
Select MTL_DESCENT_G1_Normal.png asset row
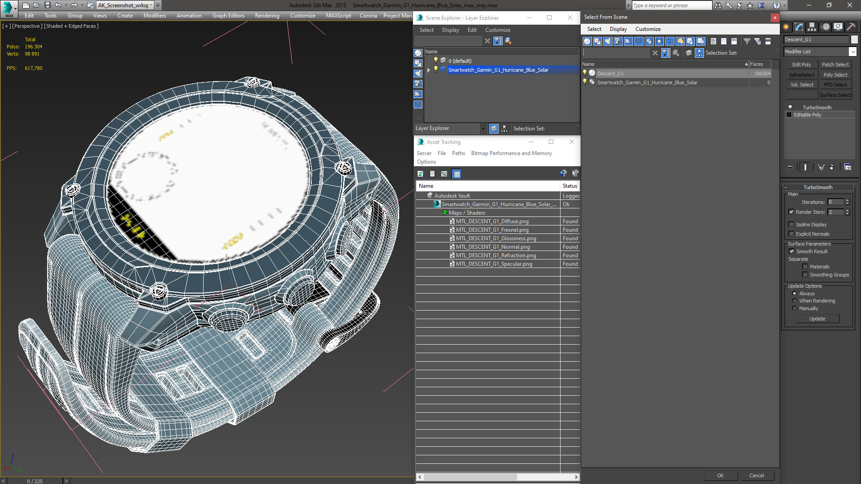(x=492, y=247)
